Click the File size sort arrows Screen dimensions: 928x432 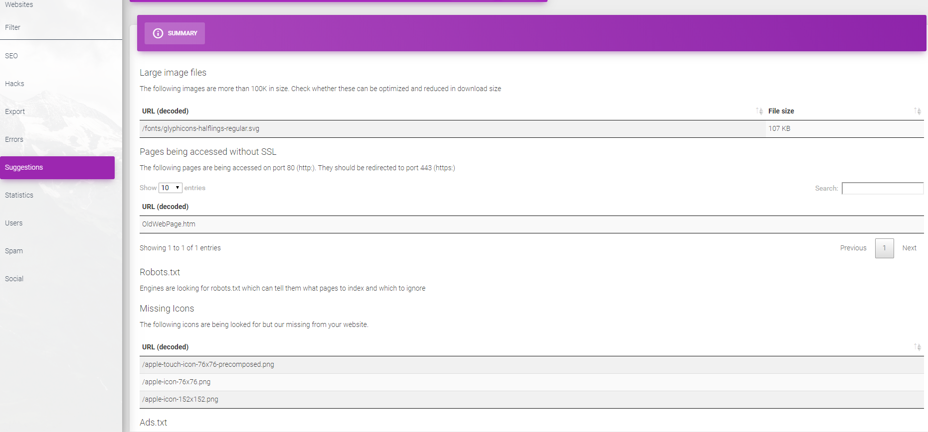click(x=917, y=111)
